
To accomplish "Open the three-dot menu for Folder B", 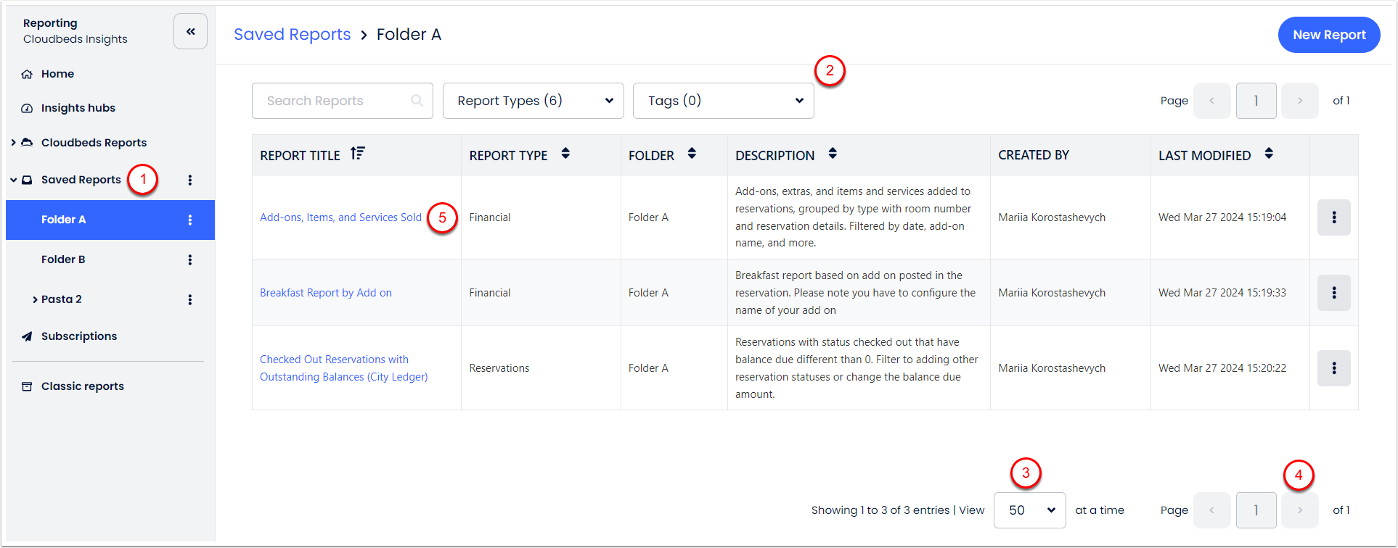I will [190, 260].
